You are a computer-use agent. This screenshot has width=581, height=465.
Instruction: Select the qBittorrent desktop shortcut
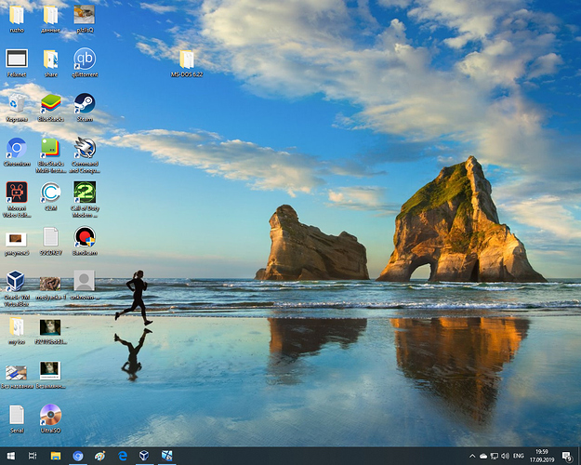click(85, 62)
